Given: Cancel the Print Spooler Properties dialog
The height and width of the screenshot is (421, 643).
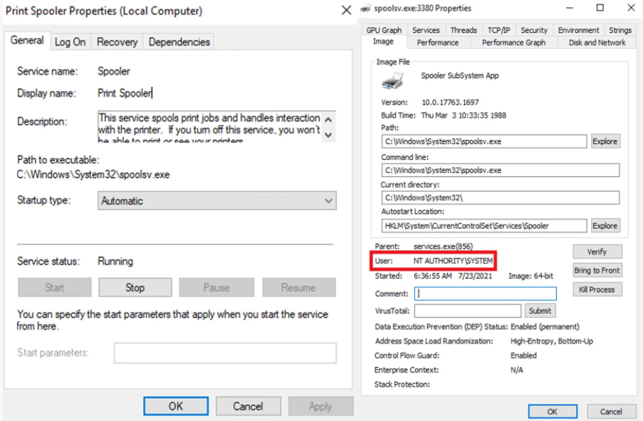Looking at the screenshot, I should coord(248,406).
